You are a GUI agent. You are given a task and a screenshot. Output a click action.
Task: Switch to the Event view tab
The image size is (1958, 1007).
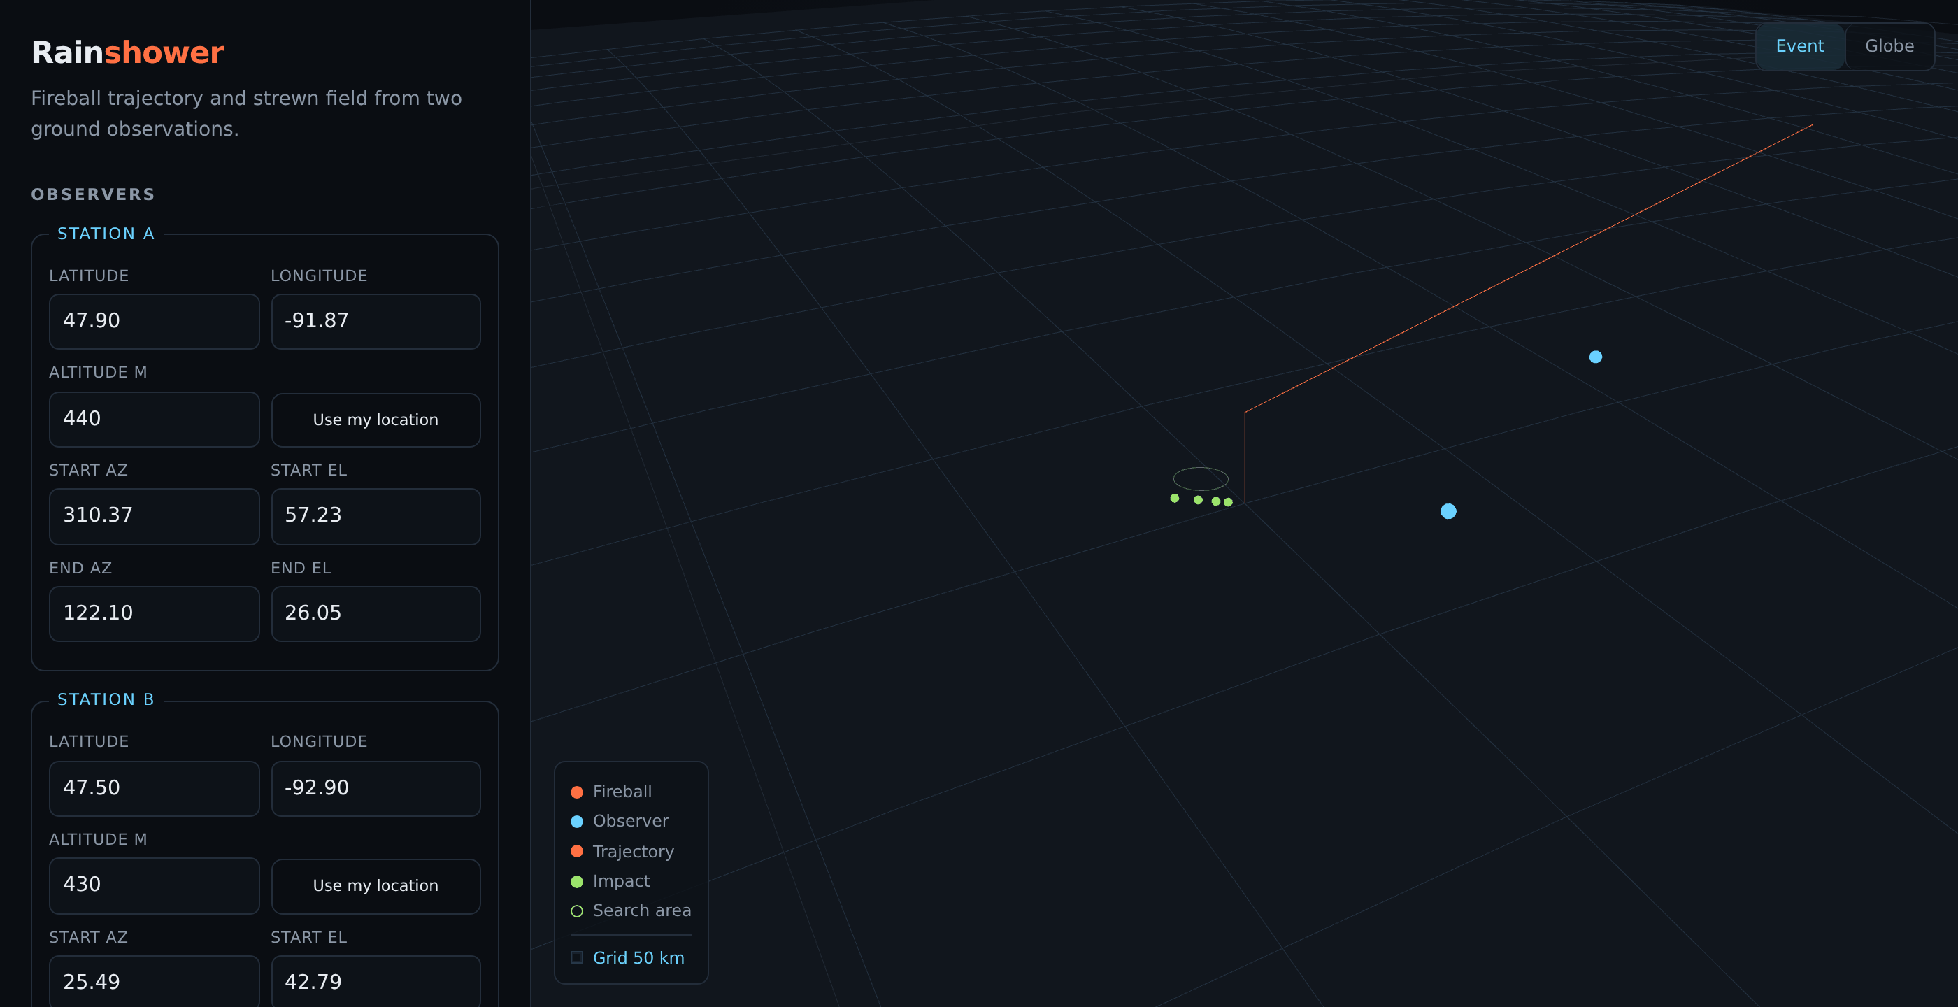coord(1799,46)
